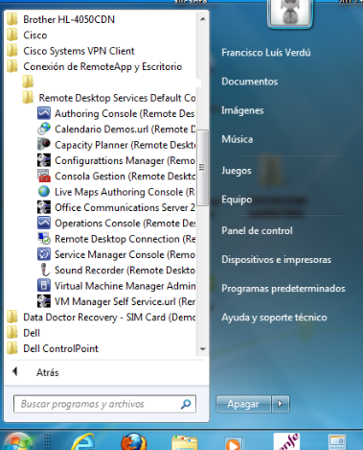Click Remote Desktop Connection icon
The width and height of the screenshot is (363, 450).
click(44, 239)
